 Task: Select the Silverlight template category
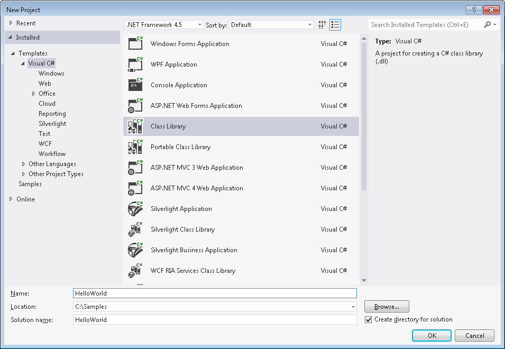[52, 124]
